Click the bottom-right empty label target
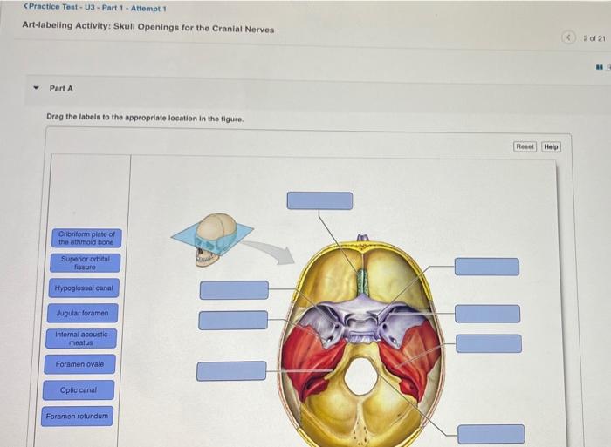This screenshot has height=447, width=611. coord(491,434)
